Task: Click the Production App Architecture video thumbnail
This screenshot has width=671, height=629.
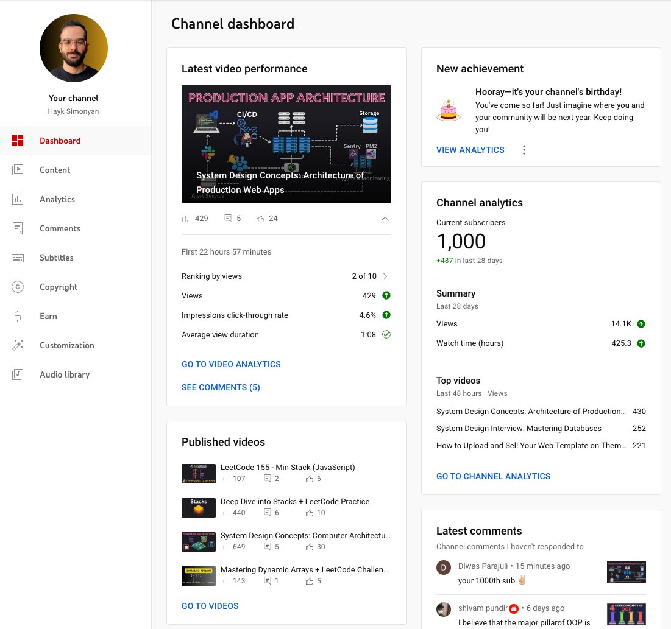Action: click(286, 143)
